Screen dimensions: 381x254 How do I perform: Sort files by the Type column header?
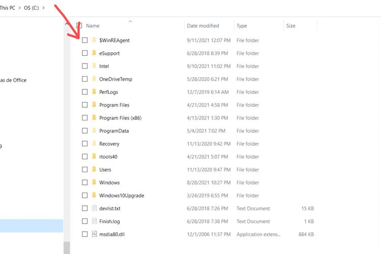click(242, 26)
